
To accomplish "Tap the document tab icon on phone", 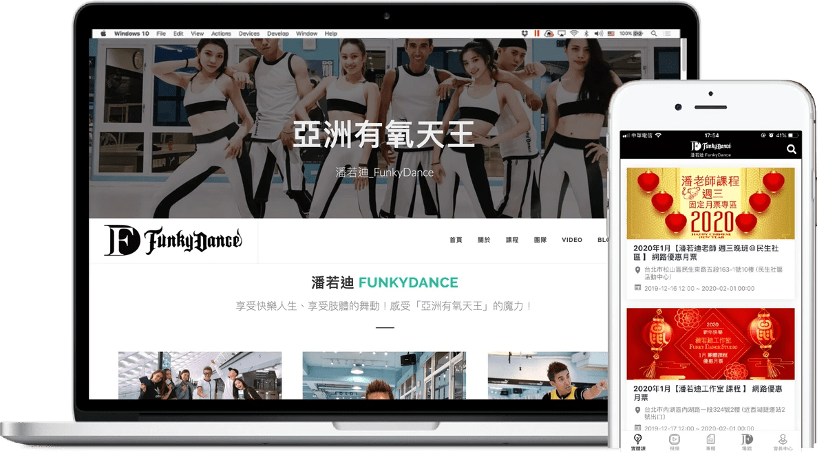I will tap(710, 441).
